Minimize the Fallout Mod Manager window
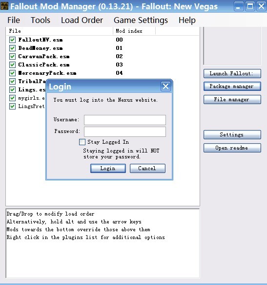Viewport: 267px width, 285px height. [239, 6]
